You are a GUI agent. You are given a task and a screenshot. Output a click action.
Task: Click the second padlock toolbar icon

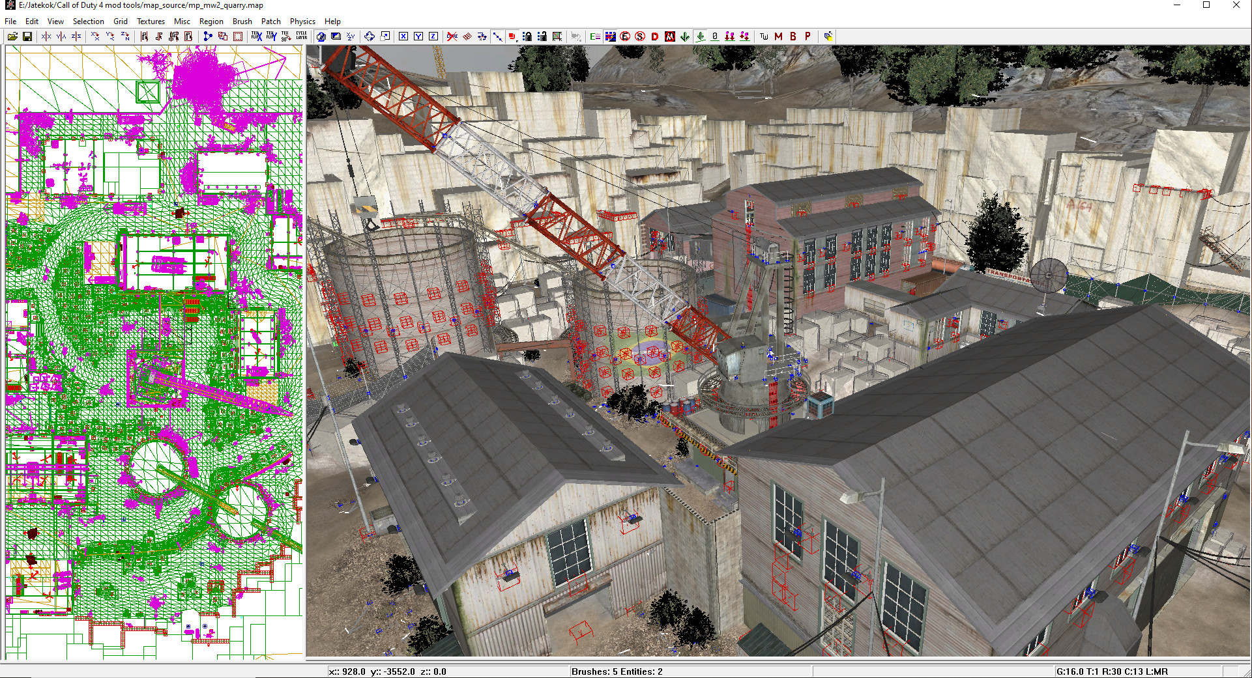point(542,36)
